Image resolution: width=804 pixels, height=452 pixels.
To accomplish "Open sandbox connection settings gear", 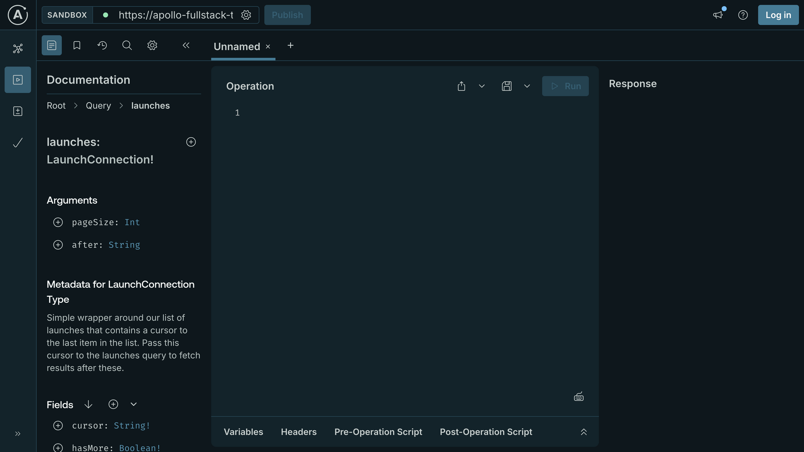I will click(246, 15).
